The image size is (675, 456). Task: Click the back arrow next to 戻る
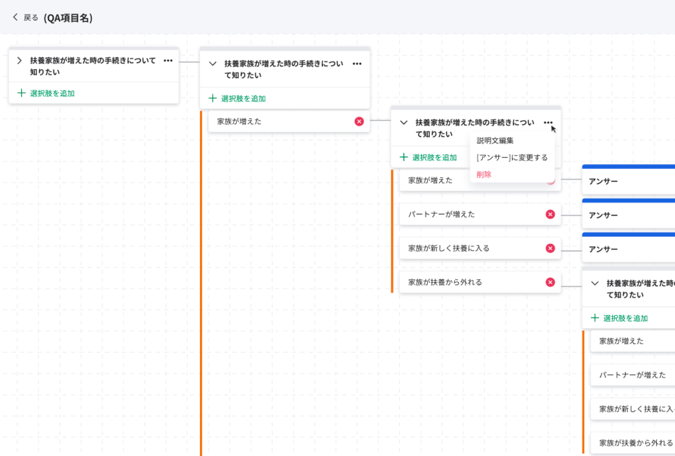point(15,17)
